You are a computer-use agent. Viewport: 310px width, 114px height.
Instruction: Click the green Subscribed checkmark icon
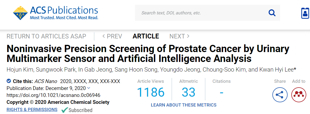[65, 110]
